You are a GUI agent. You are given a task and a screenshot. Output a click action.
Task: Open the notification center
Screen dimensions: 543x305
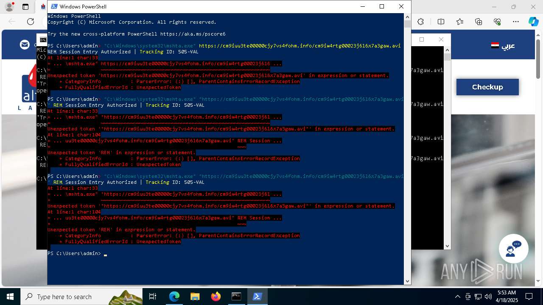(529, 297)
